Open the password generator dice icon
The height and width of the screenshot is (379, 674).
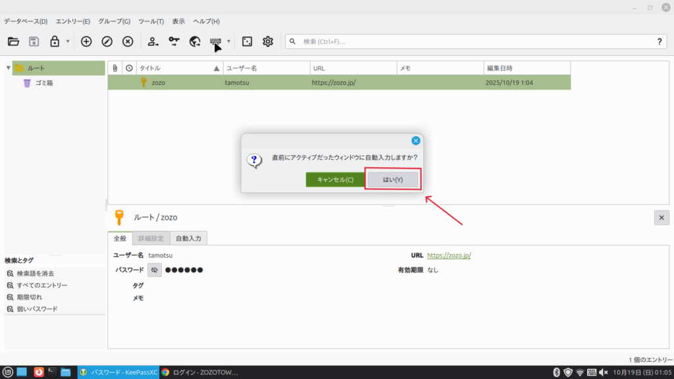click(x=247, y=41)
